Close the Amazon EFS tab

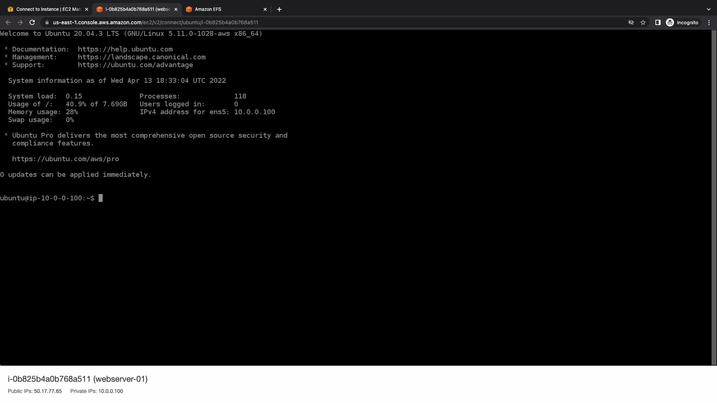265,9
